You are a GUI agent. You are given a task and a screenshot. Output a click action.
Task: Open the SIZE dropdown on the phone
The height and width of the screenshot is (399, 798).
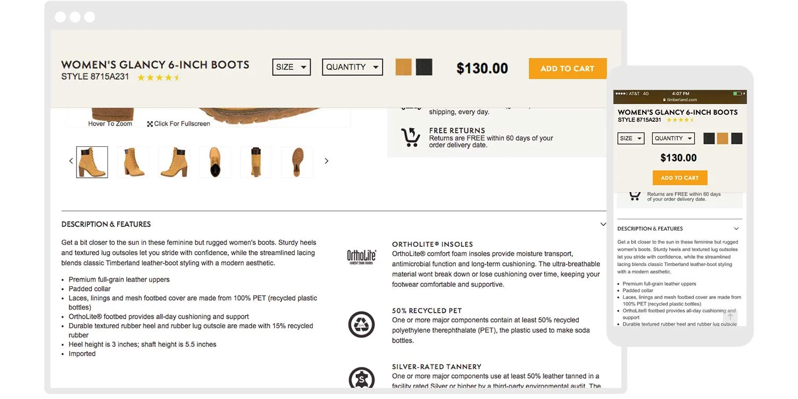pos(631,138)
